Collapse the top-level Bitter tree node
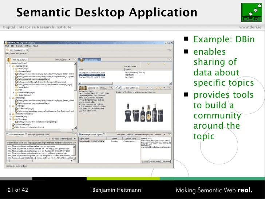 (10, 98)
